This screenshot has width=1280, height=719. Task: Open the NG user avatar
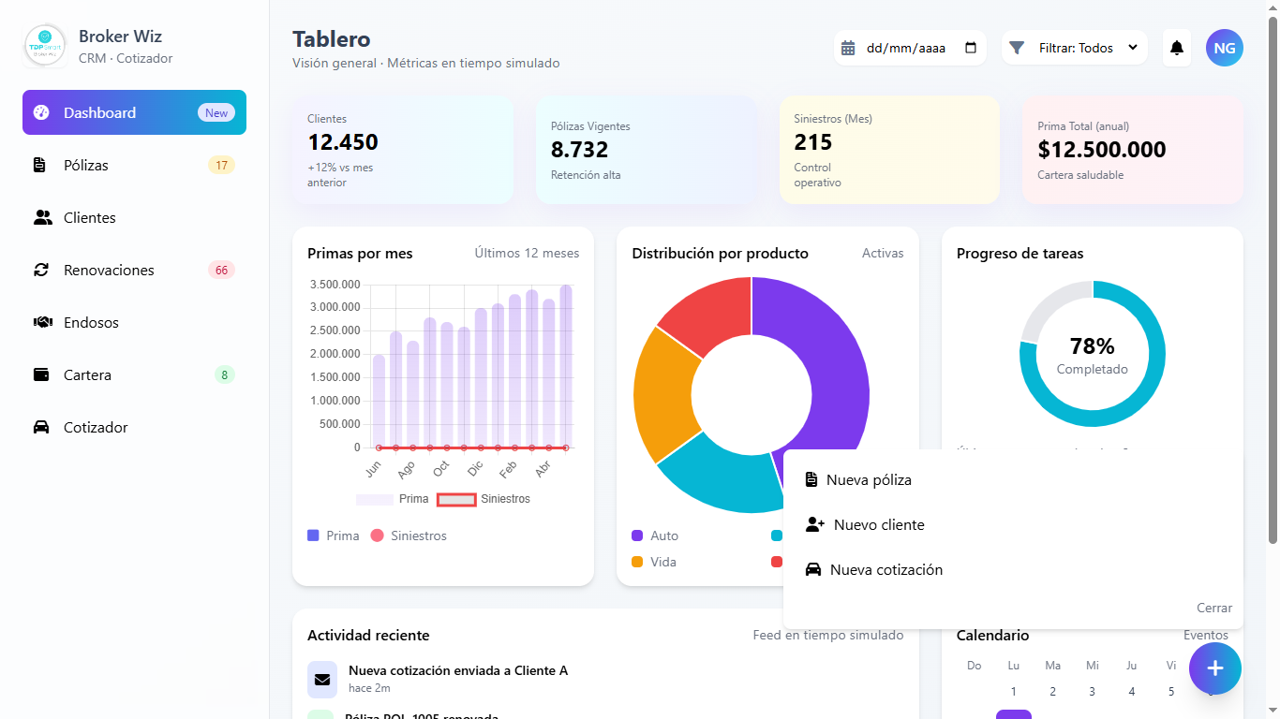coord(1224,48)
